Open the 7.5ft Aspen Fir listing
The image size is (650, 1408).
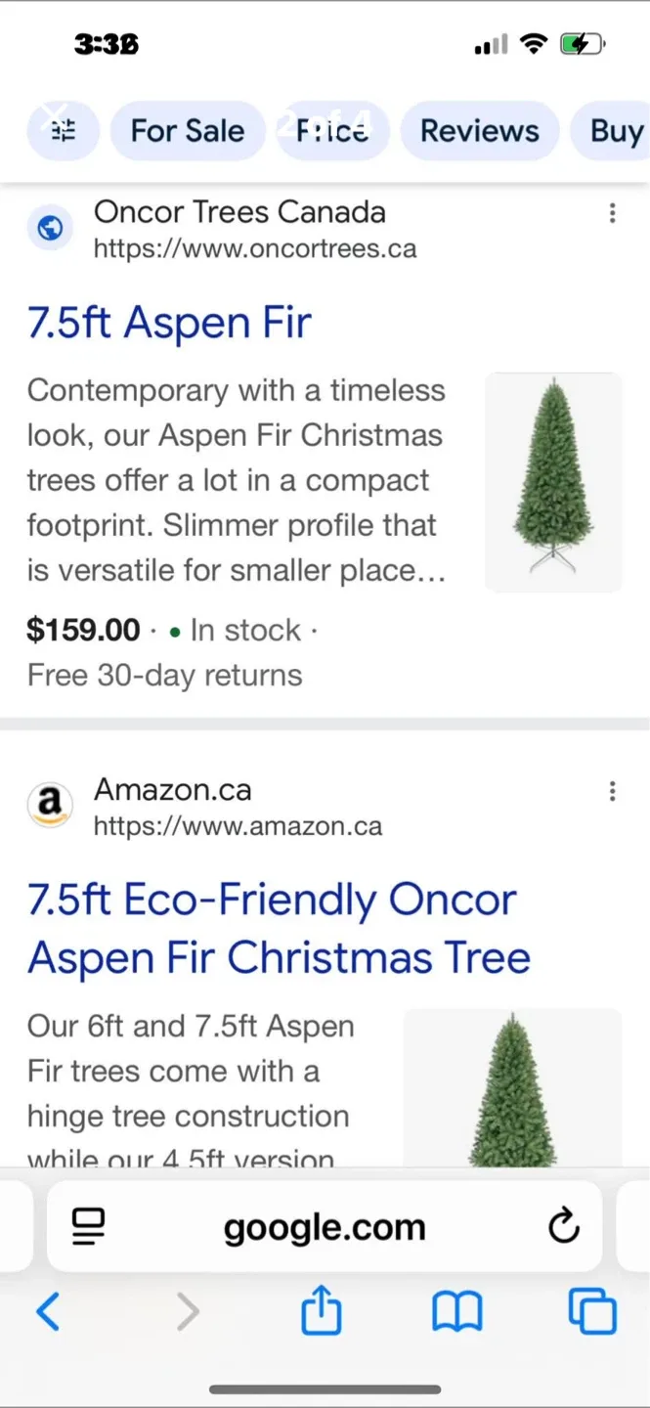click(168, 322)
